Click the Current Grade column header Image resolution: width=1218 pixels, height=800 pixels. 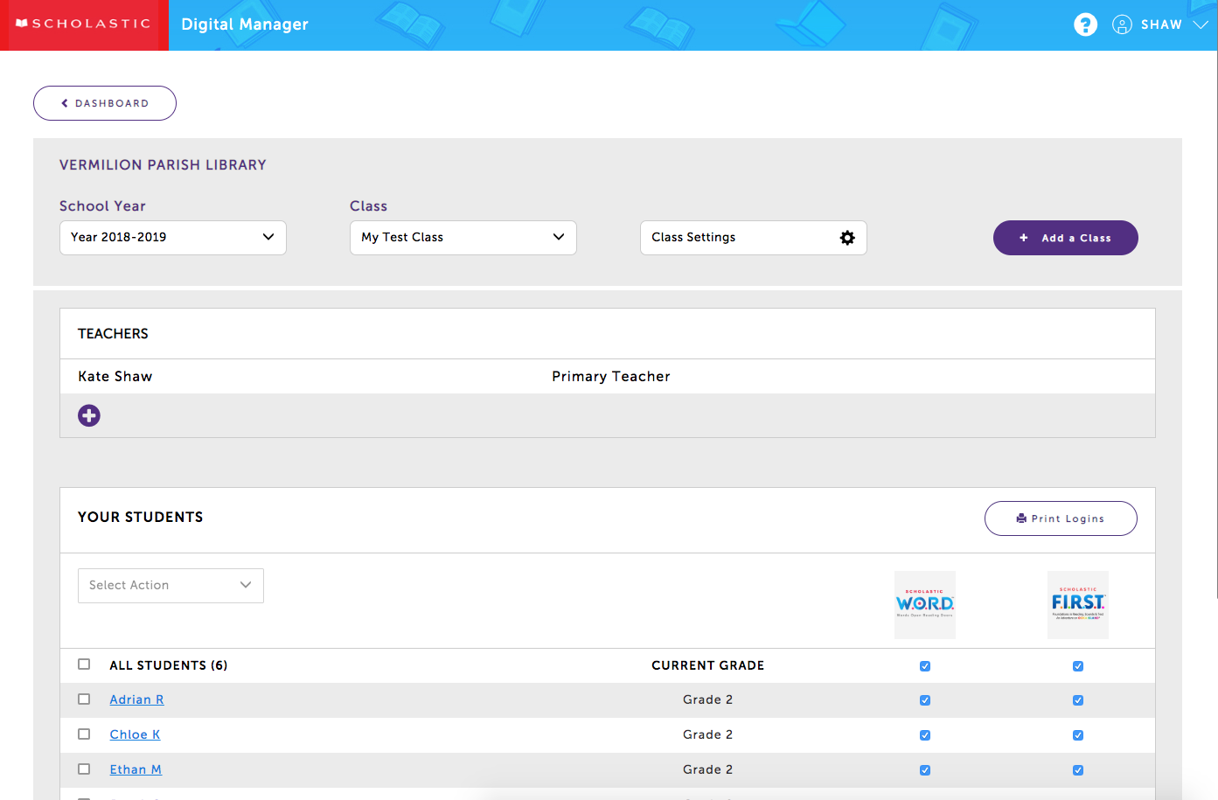click(x=708, y=666)
